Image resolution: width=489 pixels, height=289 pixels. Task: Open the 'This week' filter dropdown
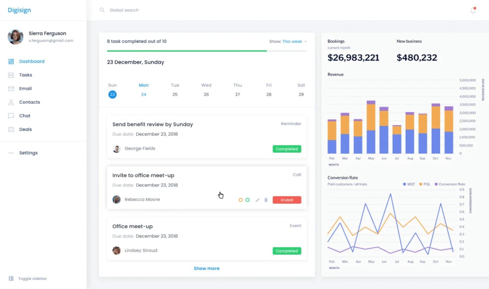pyautogui.click(x=292, y=41)
